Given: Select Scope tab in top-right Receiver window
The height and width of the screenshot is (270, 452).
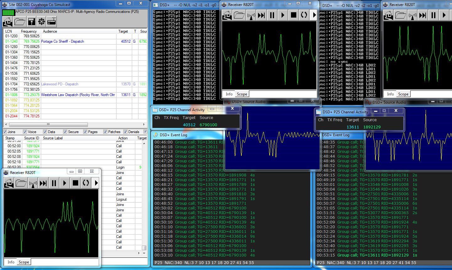Looking at the screenshot, I should [x=403, y=94].
